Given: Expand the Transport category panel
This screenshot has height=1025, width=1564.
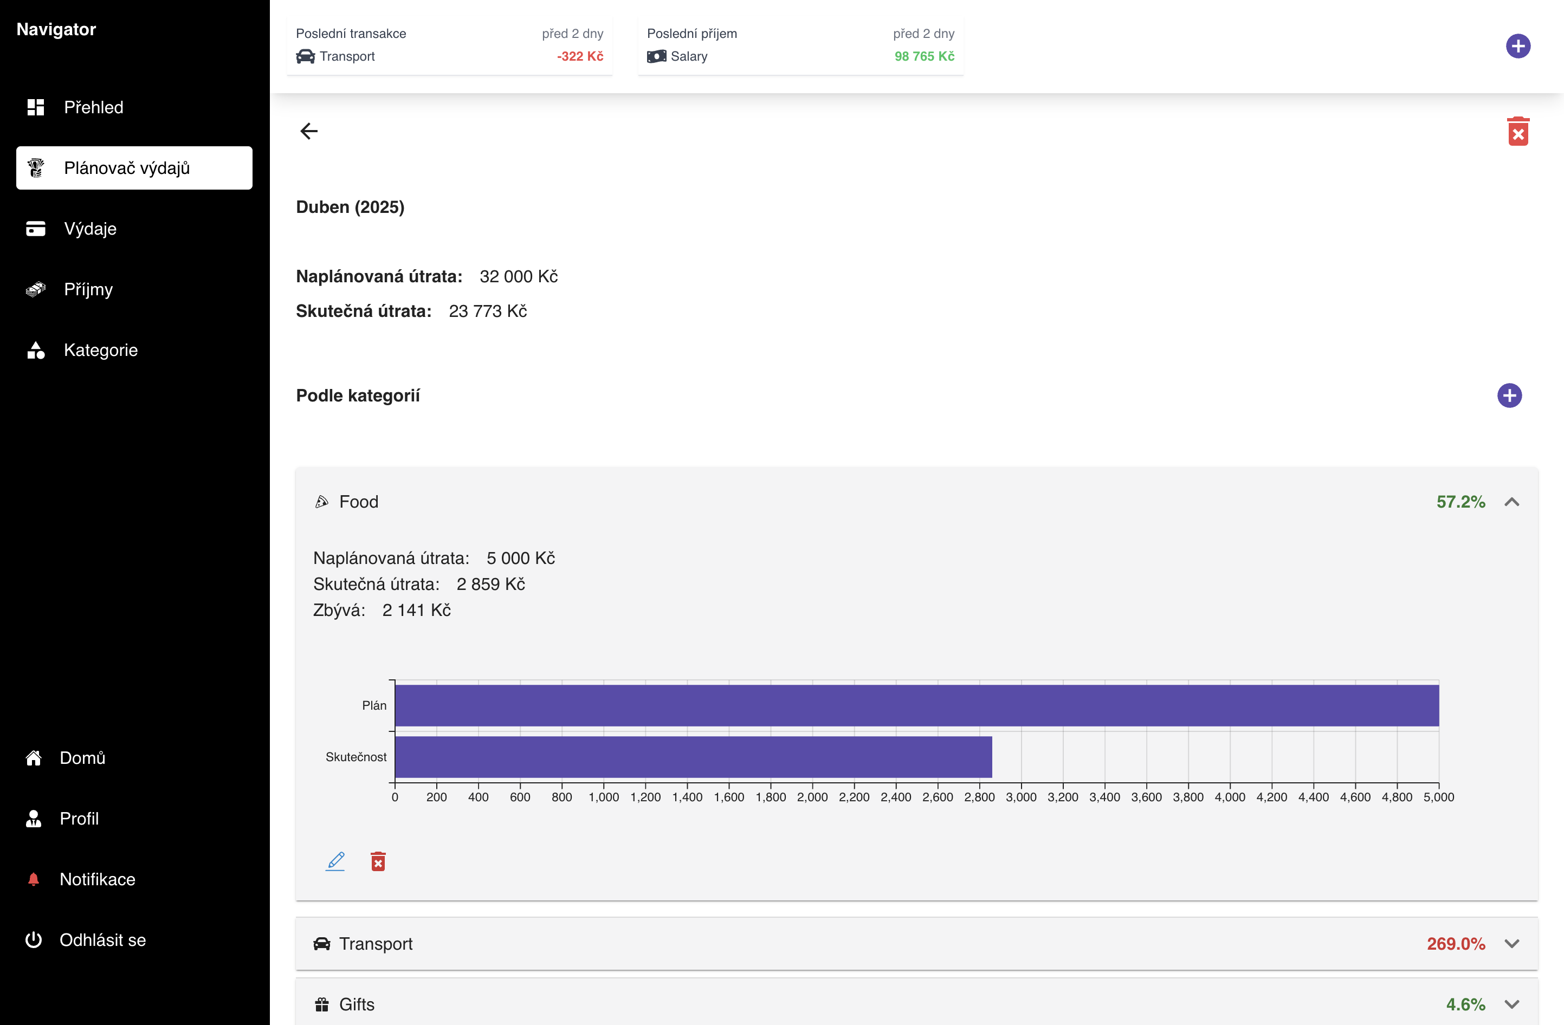Looking at the screenshot, I should pyautogui.click(x=1512, y=944).
